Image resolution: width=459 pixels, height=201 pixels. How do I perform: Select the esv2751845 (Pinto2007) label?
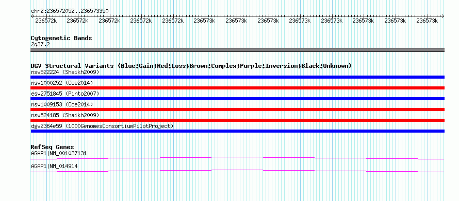65,94
